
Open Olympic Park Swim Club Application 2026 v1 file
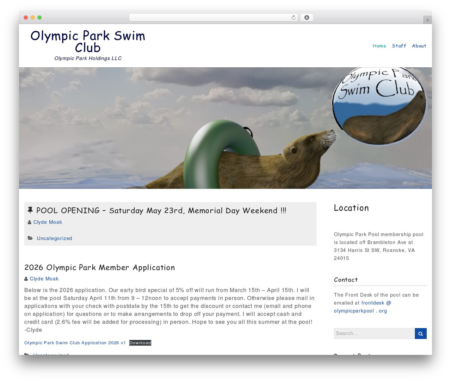pyautogui.click(x=75, y=343)
